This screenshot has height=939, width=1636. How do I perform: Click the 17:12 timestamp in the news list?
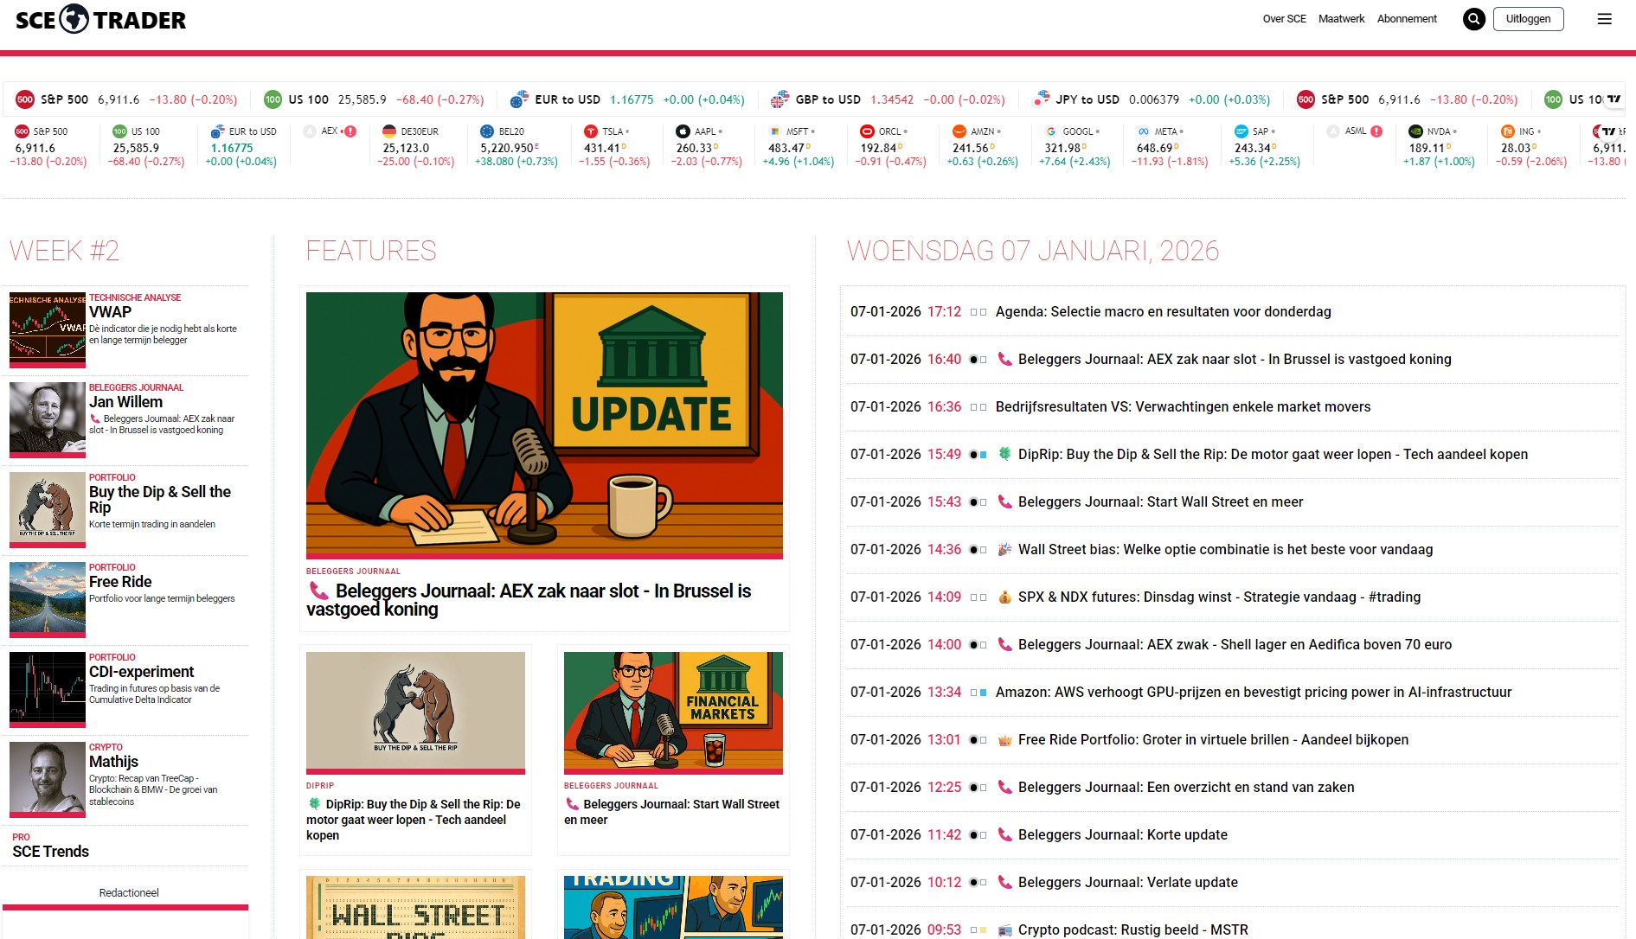[944, 311]
